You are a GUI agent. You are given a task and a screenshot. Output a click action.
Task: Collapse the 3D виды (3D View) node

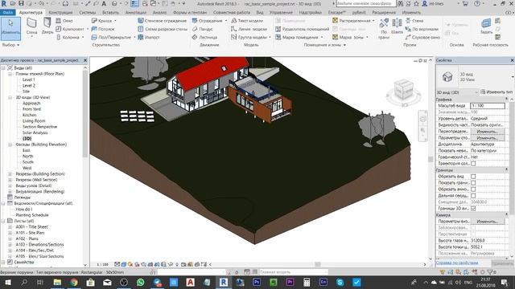tap(10, 97)
